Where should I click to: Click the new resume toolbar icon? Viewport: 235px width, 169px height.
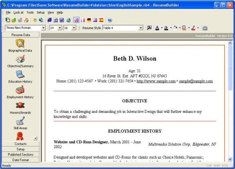8,20
